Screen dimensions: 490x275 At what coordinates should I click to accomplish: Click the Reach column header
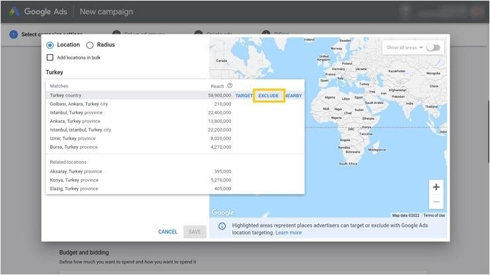pos(217,86)
